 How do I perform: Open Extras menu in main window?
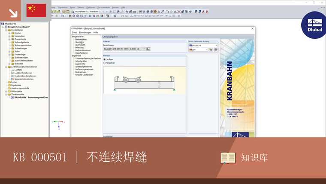tap(72, 7)
